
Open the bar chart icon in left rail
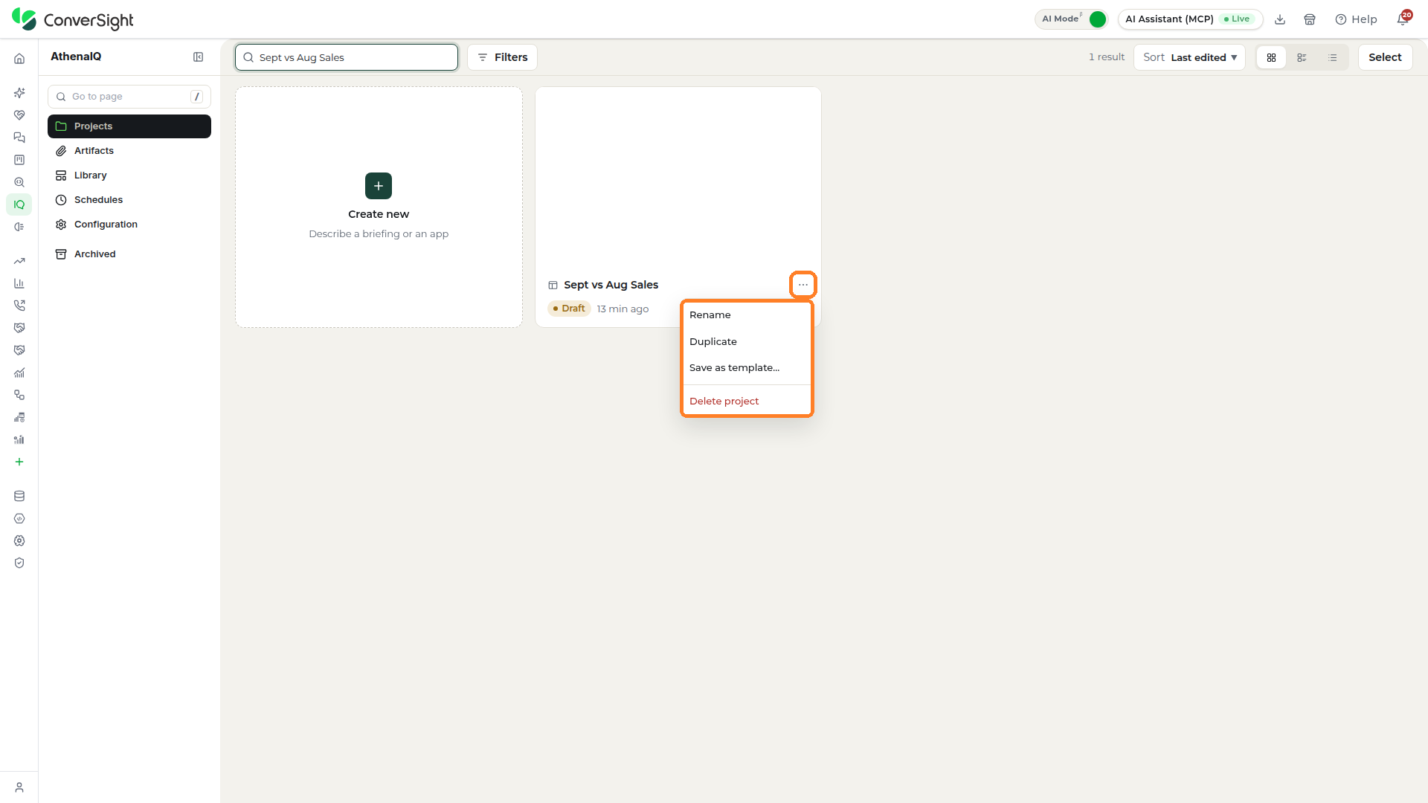point(19,283)
